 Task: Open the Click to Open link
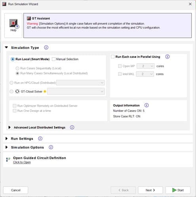pyautogui.click(x=22, y=162)
